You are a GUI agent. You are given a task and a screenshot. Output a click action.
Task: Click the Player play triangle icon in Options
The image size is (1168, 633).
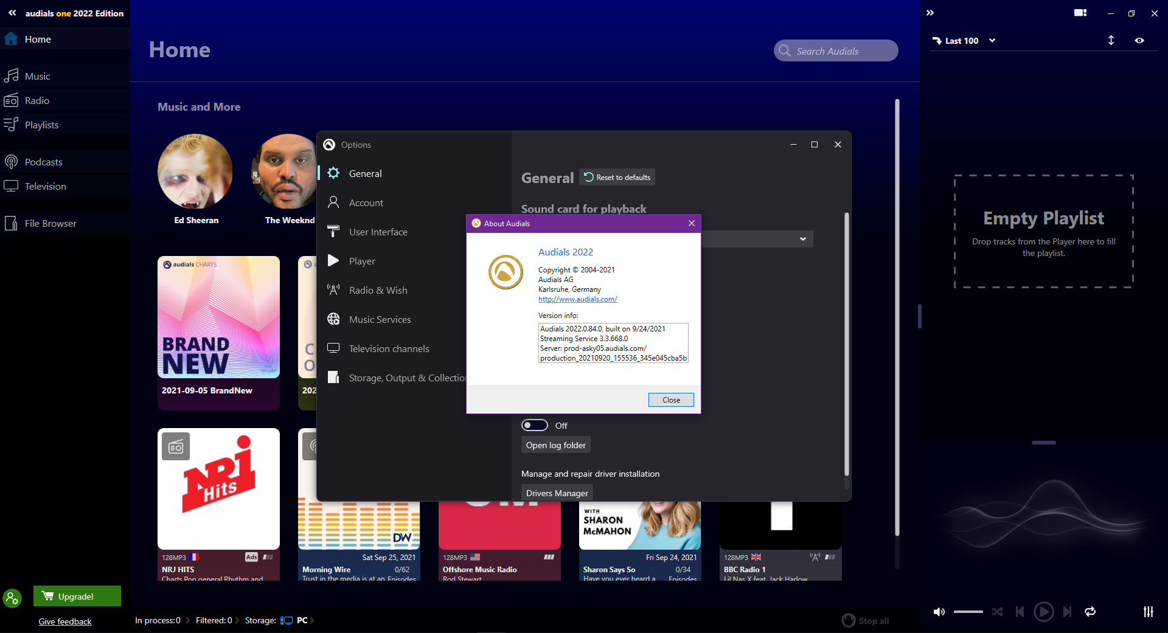tap(333, 261)
